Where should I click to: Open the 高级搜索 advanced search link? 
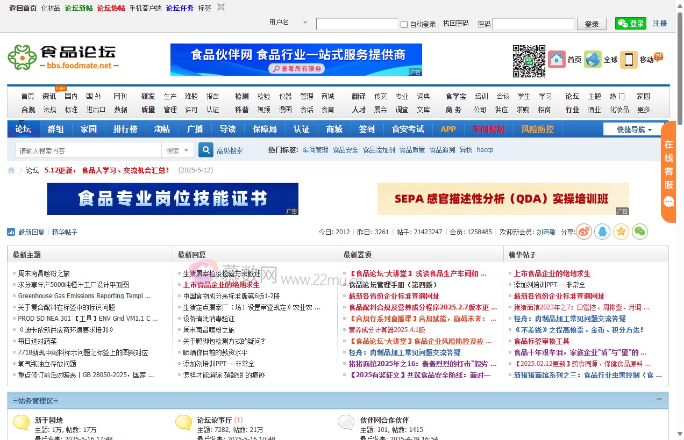click(x=230, y=150)
